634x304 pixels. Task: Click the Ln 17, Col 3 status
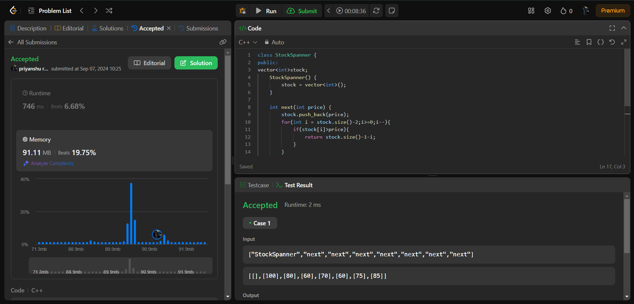tap(612, 167)
